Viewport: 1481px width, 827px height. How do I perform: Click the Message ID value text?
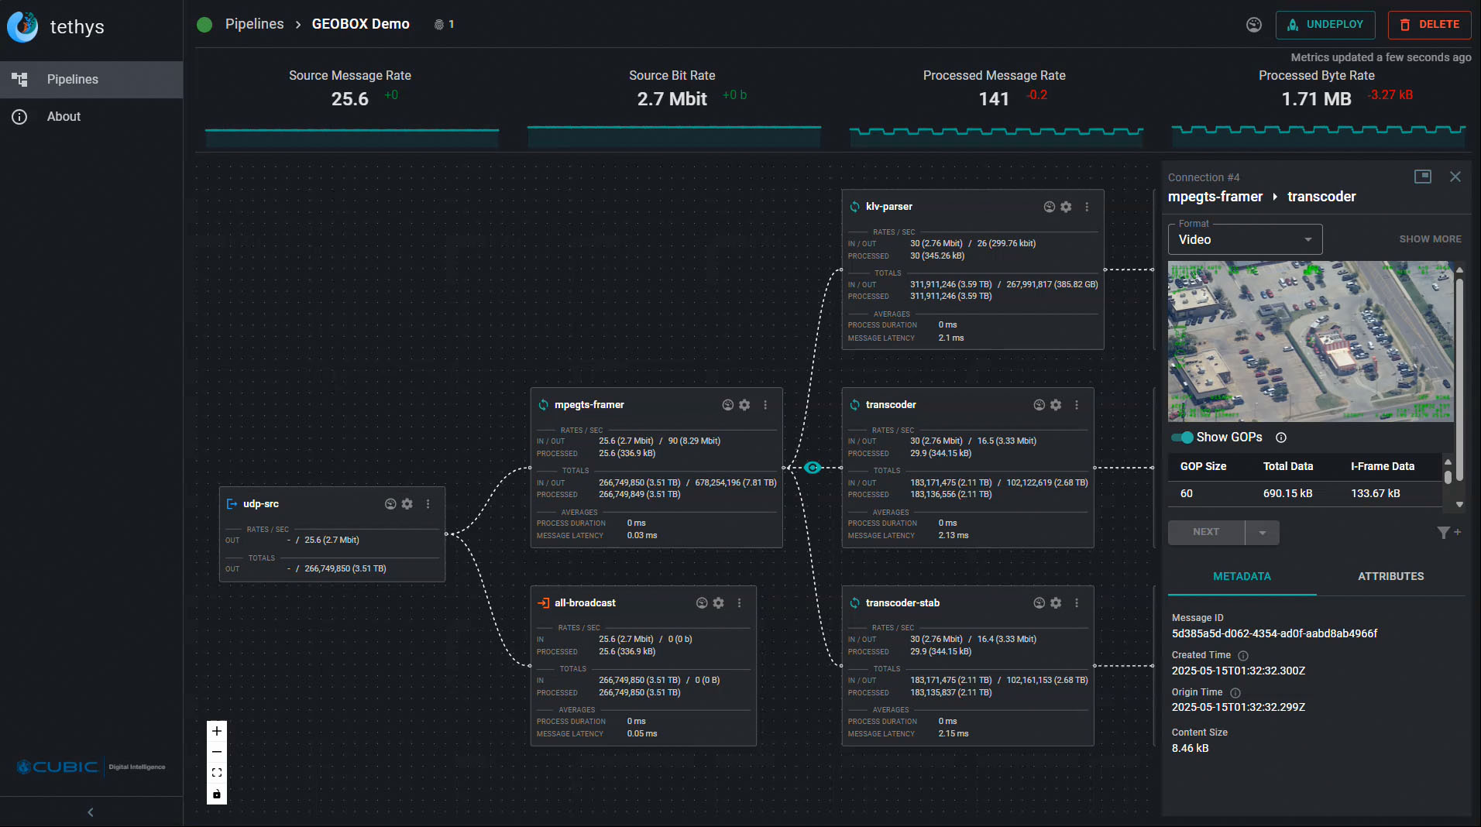pos(1274,633)
